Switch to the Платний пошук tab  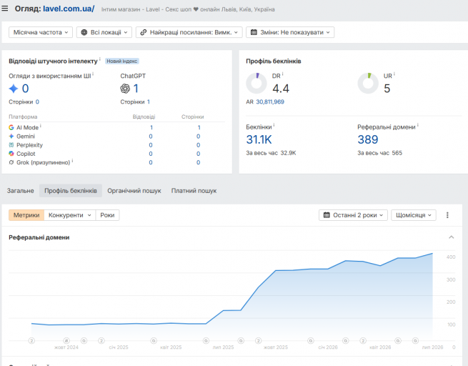[194, 191]
